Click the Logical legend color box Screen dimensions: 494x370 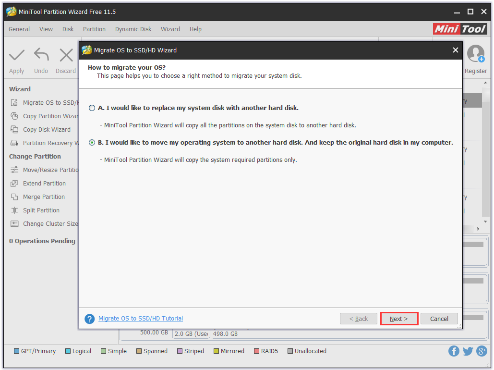68,351
